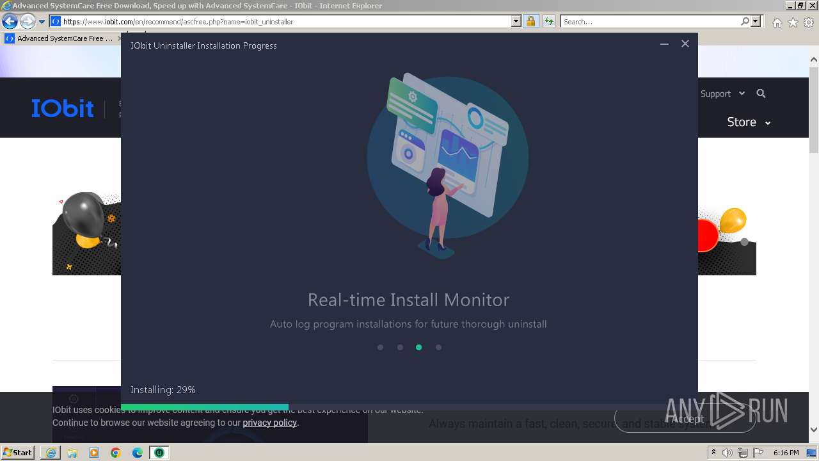Select the fourth slide indicator dot
This screenshot has height=461, width=819.
pos(438,348)
